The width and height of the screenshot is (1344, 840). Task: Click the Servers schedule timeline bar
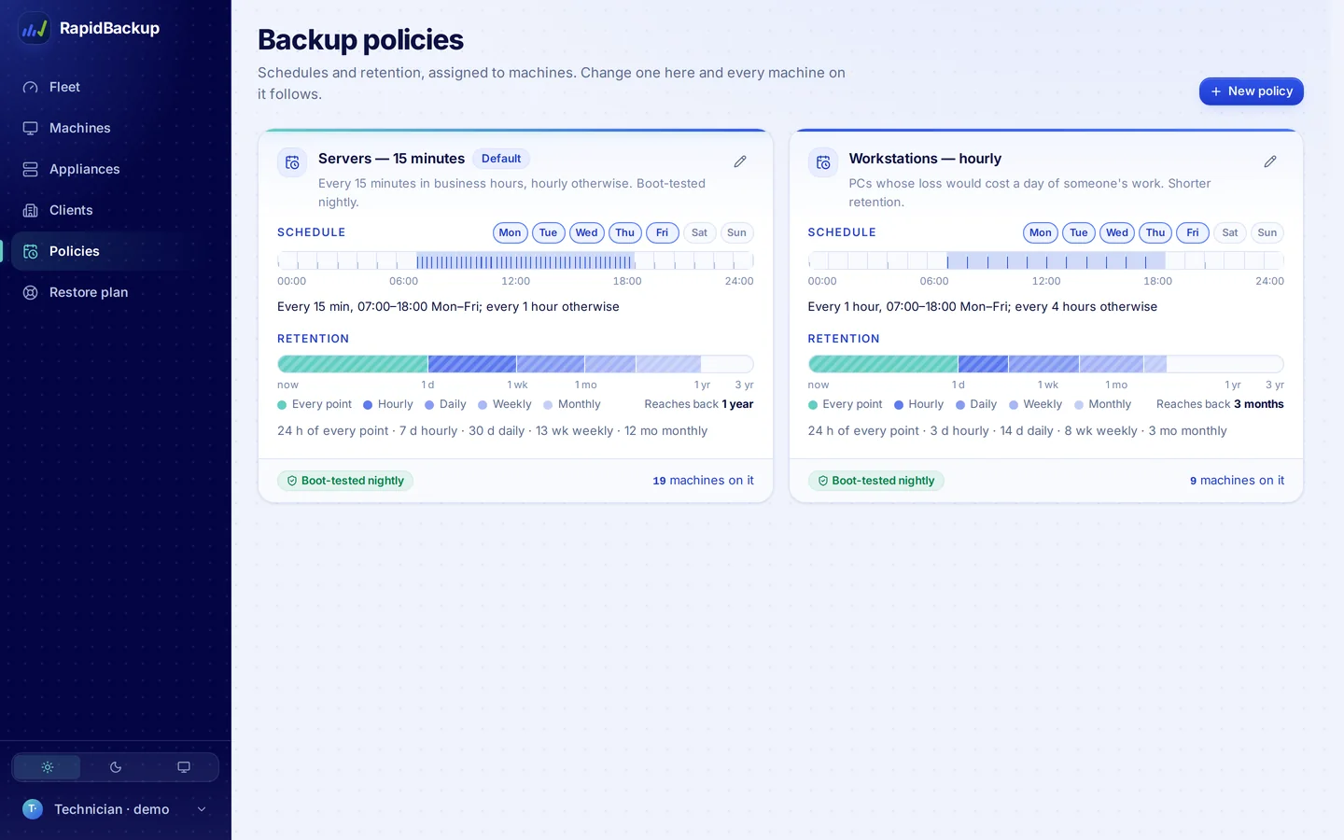point(515,260)
